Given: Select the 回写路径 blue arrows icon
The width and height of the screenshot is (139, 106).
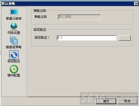Looking at the screenshot, I should pyautogui.click(x=14, y=55).
